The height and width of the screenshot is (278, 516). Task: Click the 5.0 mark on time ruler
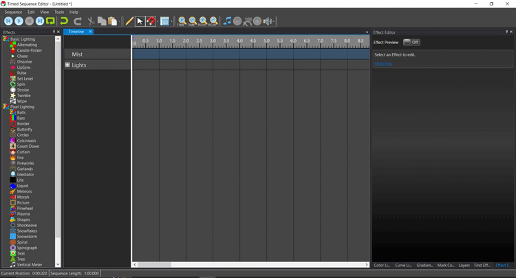[266, 41]
